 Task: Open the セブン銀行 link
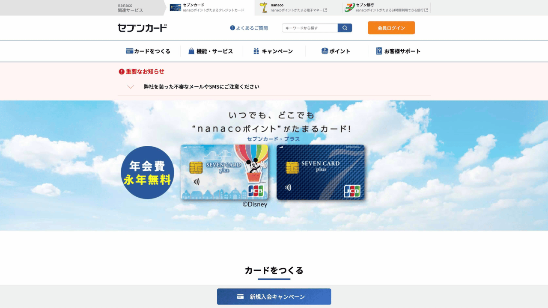click(387, 8)
